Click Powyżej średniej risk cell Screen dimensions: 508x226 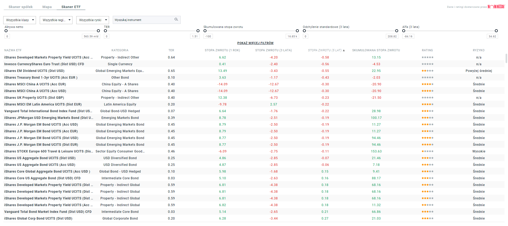coord(479,71)
